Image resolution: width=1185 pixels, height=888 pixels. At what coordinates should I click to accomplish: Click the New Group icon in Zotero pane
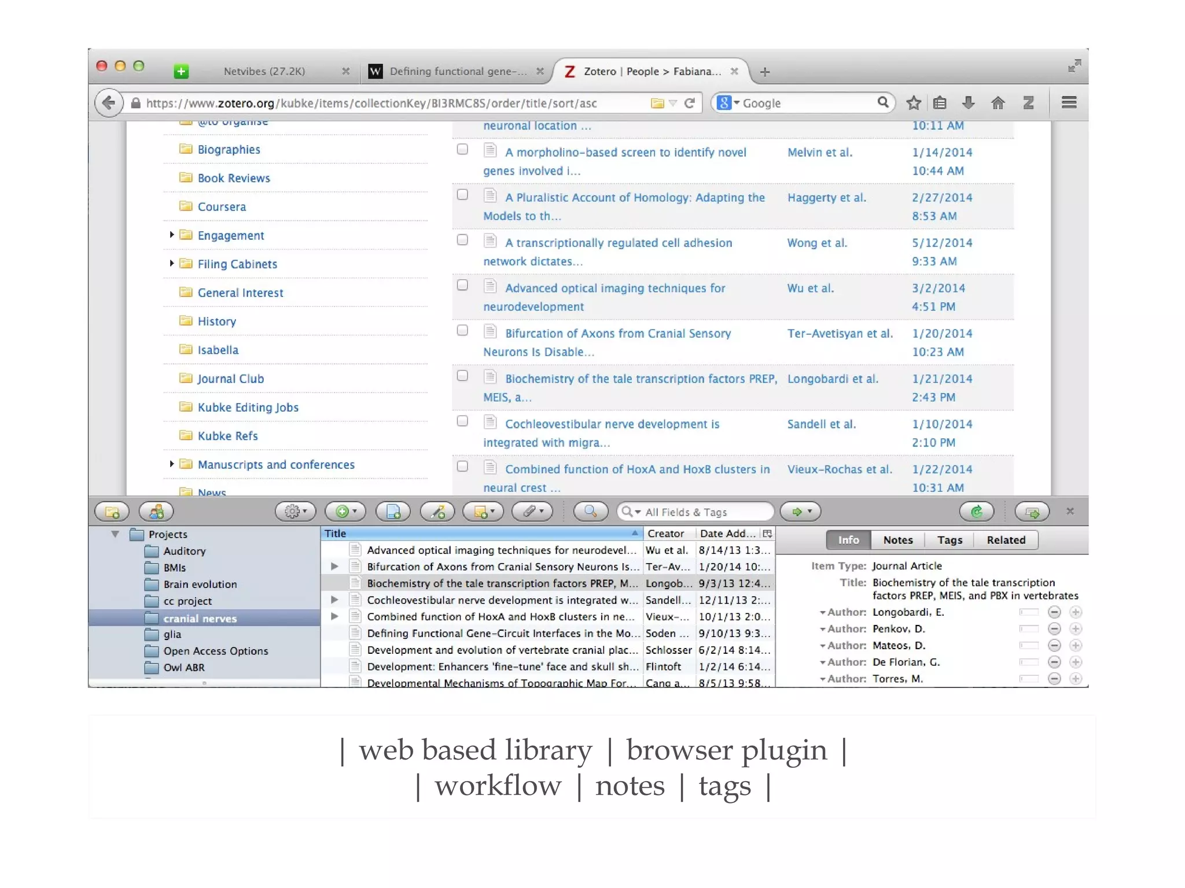tap(156, 512)
